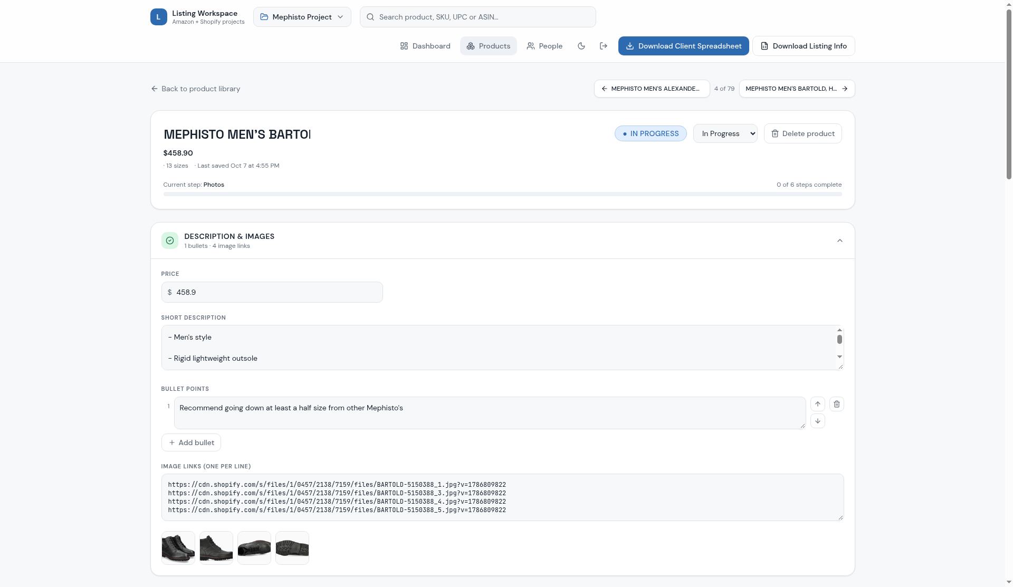Toggle dark mode moon icon
This screenshot has height=587, width=1013.
pyautogui.click(x=581, y=46)
